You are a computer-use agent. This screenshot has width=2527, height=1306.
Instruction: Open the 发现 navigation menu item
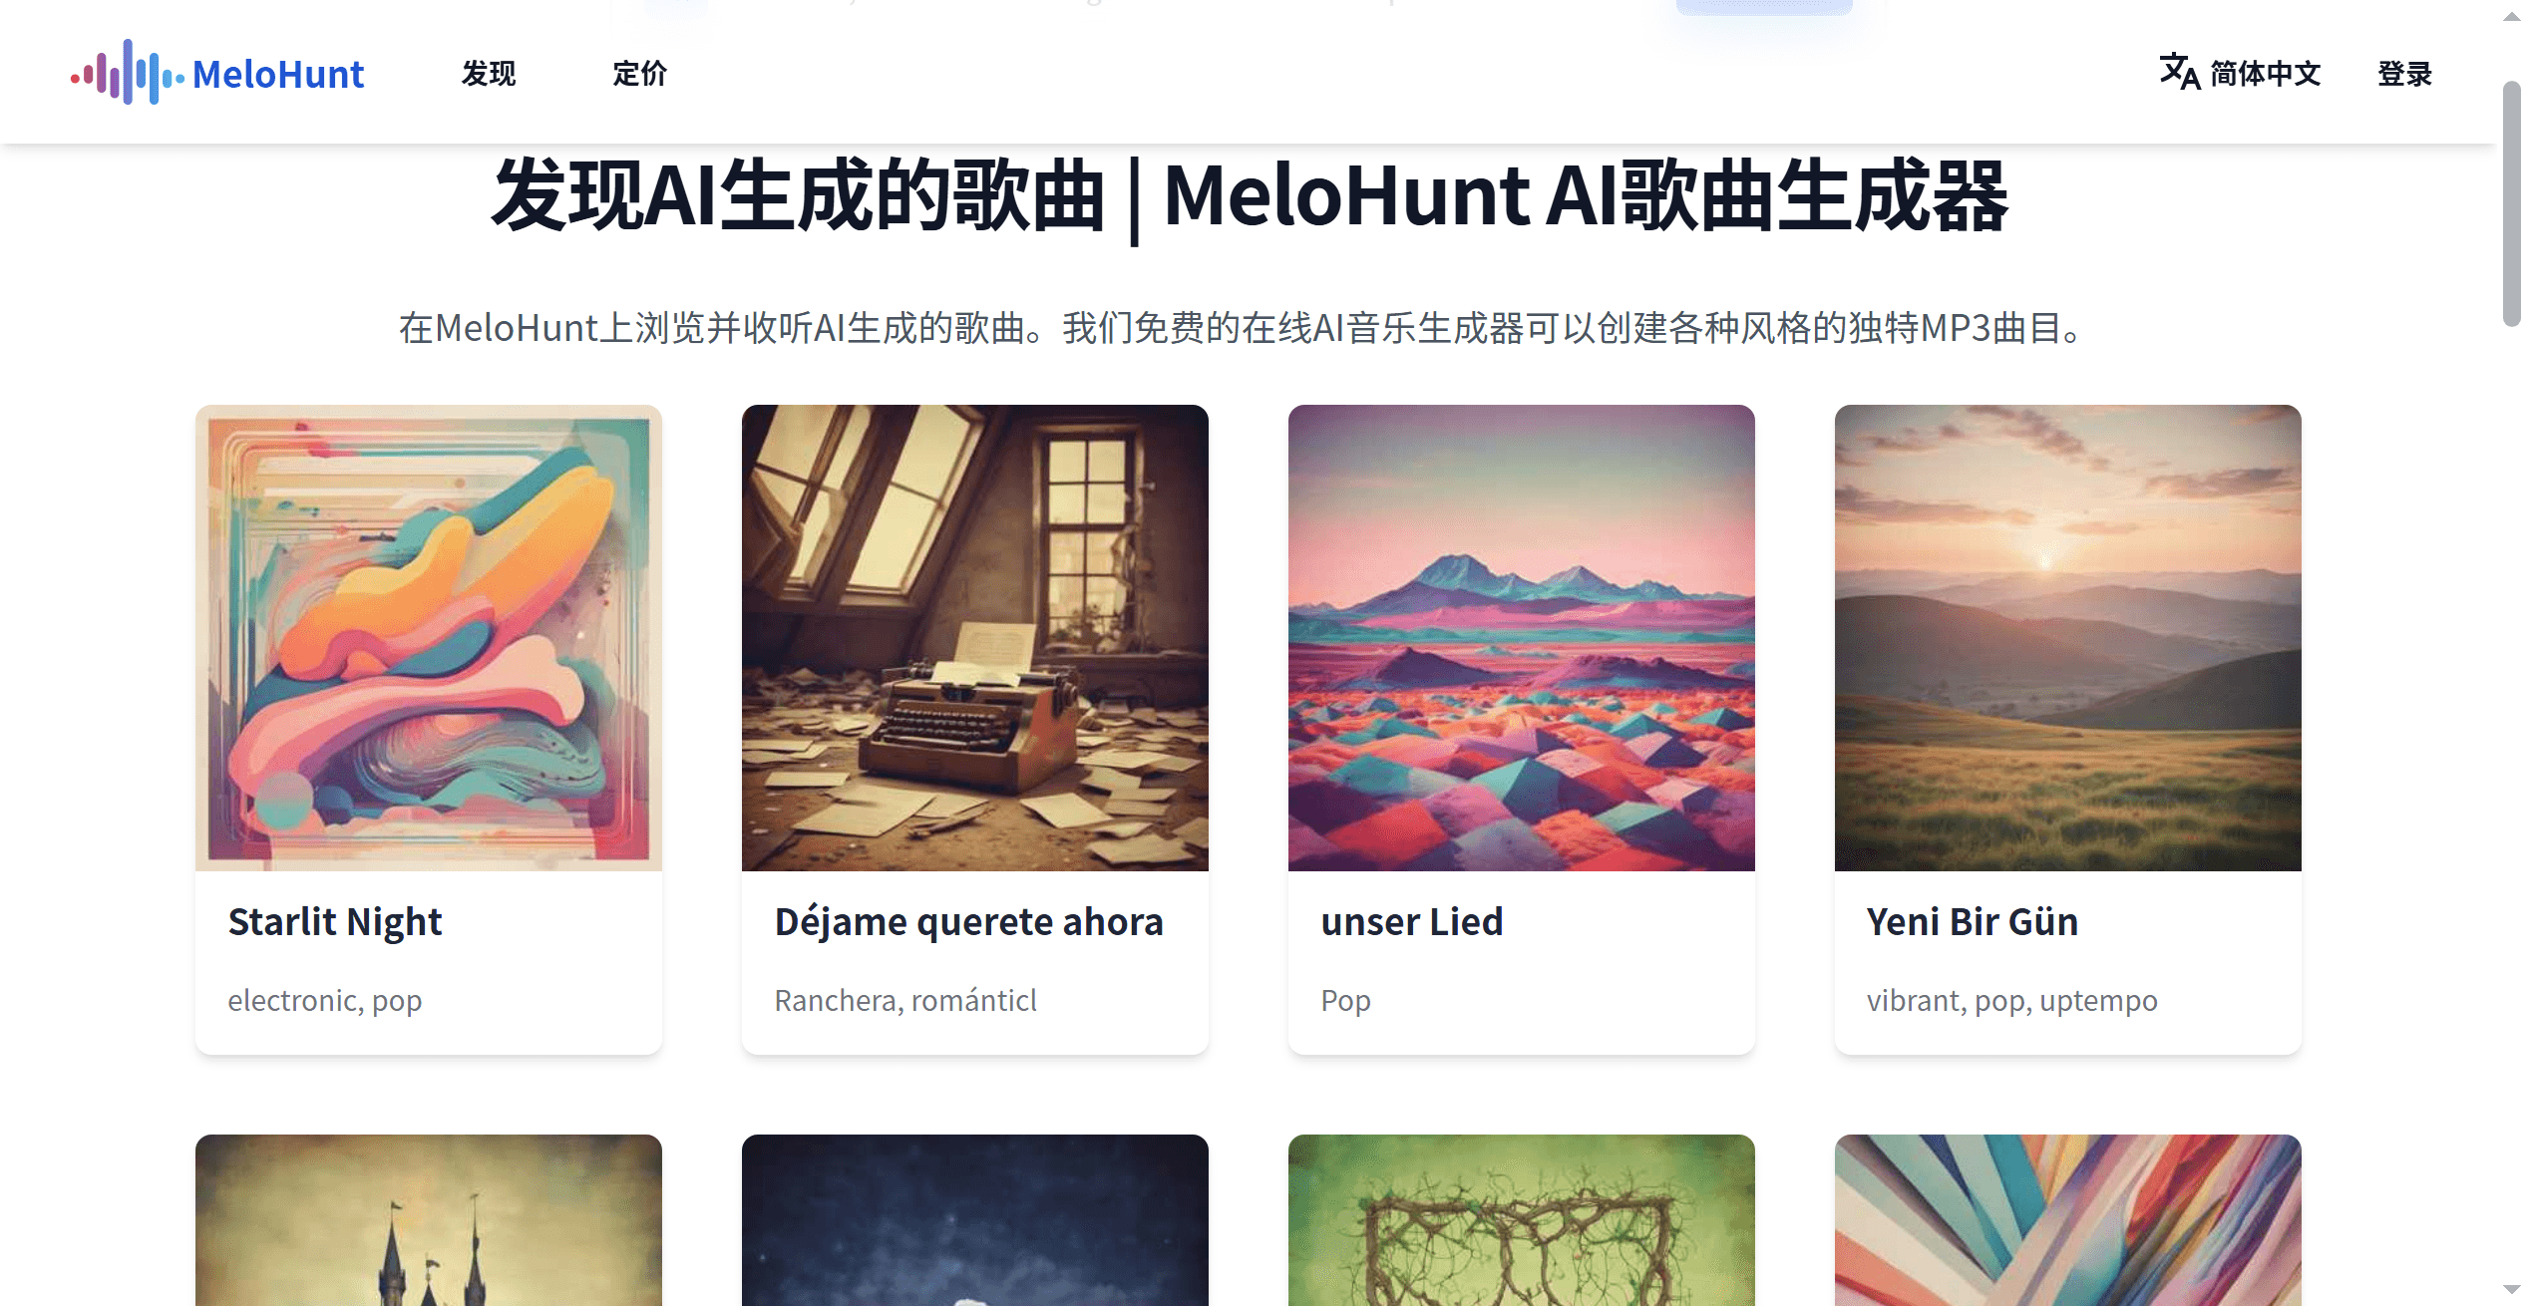(489, 73)
